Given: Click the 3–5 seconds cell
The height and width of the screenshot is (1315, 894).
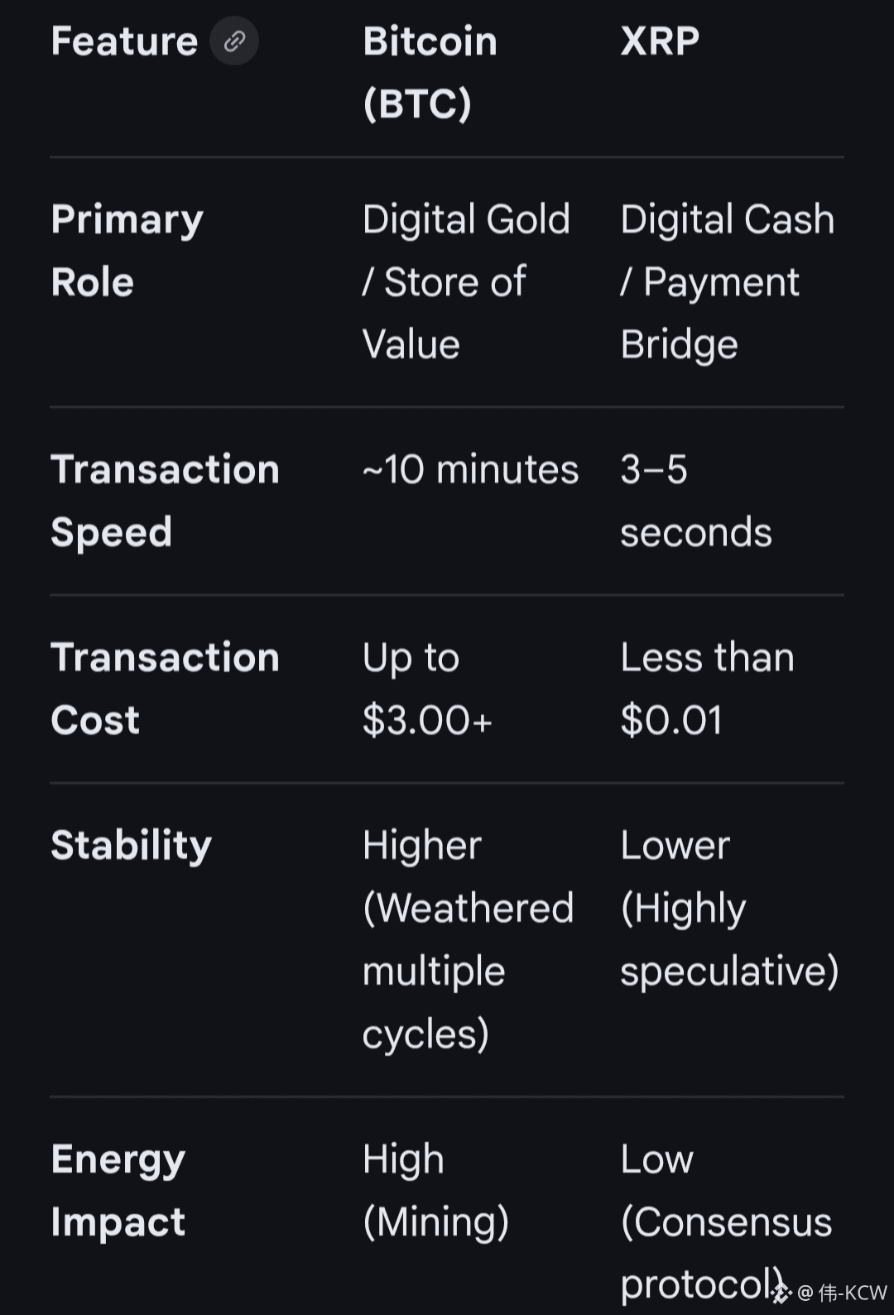Looking at the screenshot, I should pos(695,501).
